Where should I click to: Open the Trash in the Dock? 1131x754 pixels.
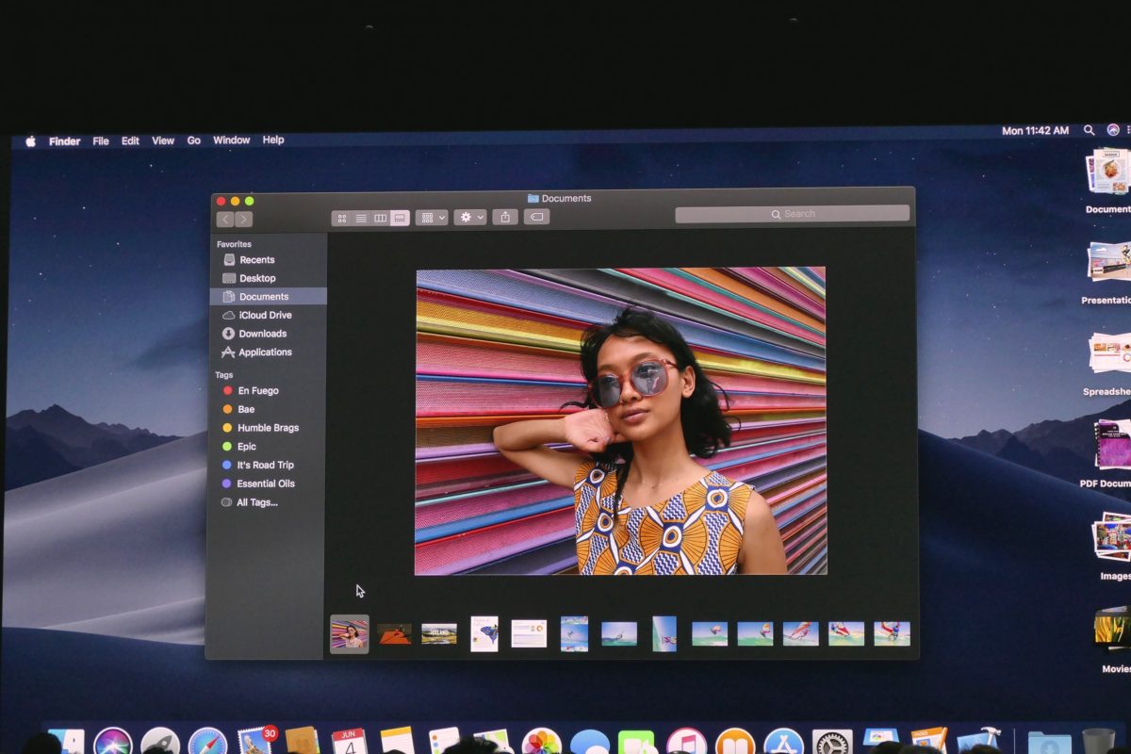tap(1098, 742)
